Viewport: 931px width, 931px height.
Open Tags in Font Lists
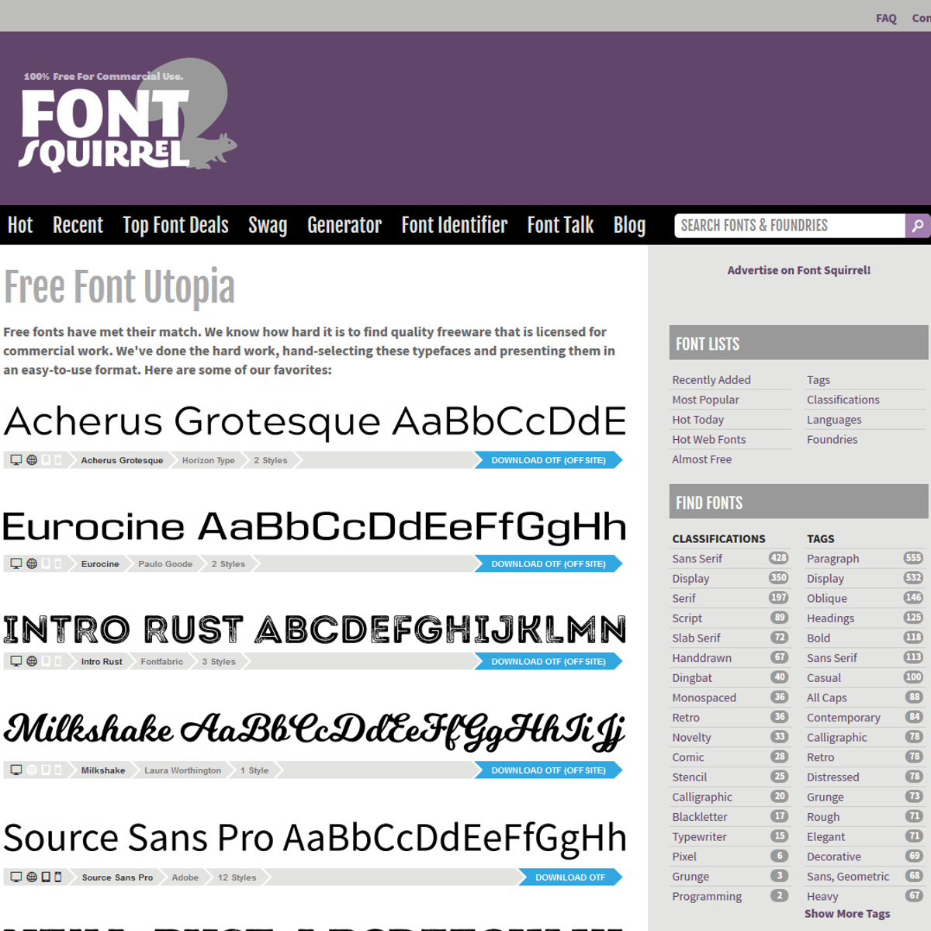tap(819, 379)
